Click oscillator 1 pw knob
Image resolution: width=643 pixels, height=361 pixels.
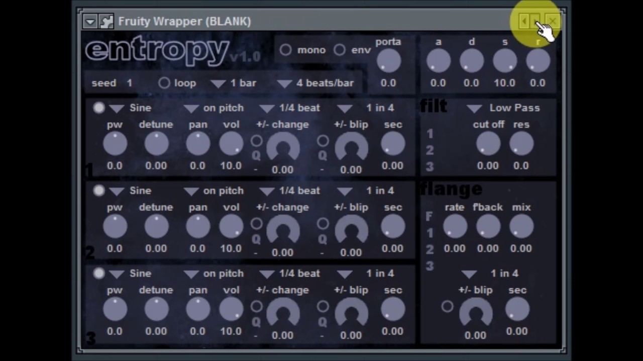[115, 144]
